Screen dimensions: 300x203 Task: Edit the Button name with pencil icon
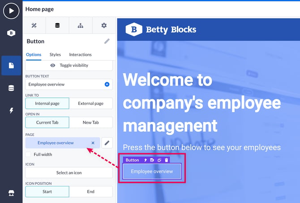pyautogui.click(x=107, y=41)
